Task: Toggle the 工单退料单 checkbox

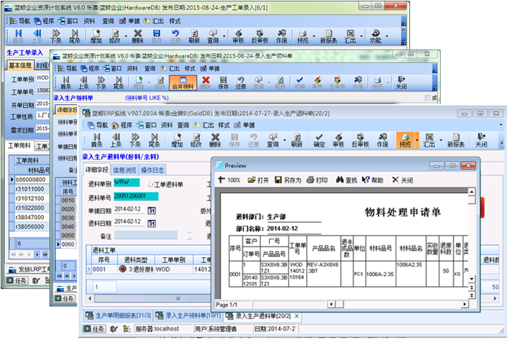Action: click(x=151, y=185)
